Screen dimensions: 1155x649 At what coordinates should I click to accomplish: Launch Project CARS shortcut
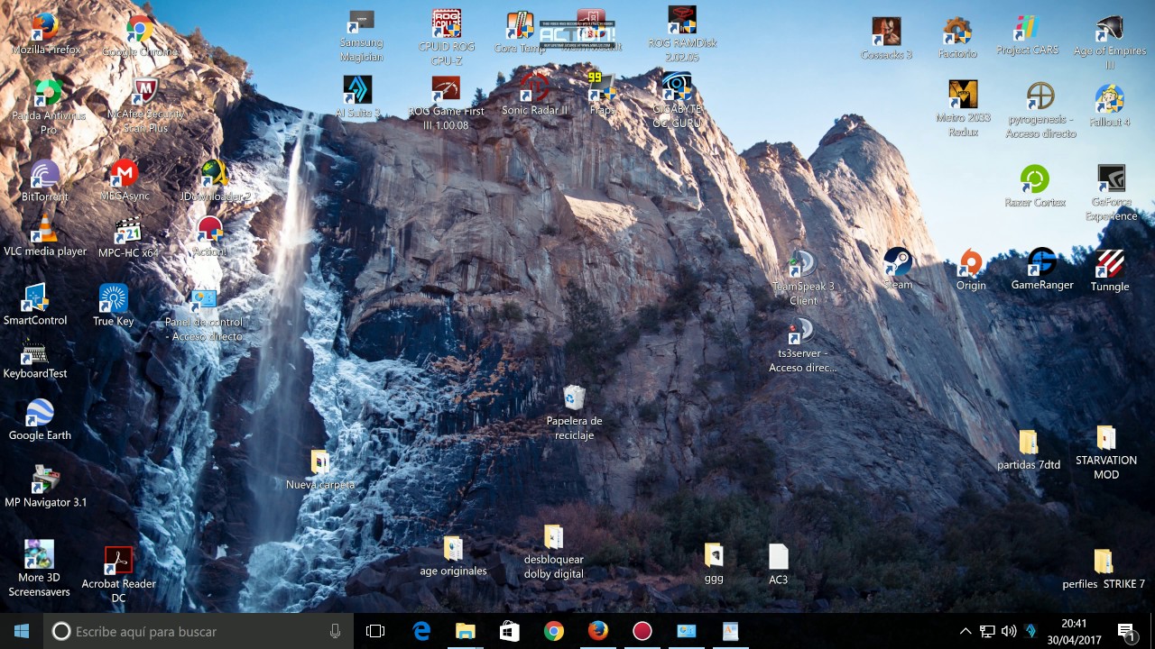[1027, 35]
